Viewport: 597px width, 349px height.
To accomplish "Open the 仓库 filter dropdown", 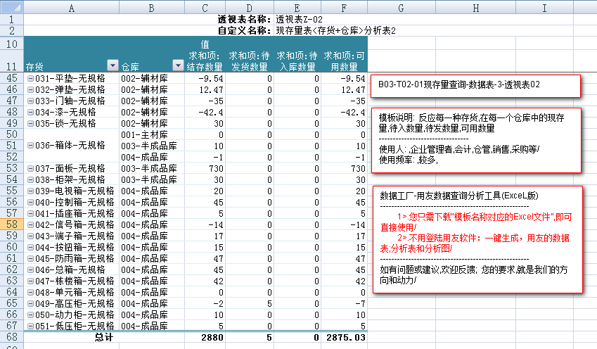I will pos(177,65).
